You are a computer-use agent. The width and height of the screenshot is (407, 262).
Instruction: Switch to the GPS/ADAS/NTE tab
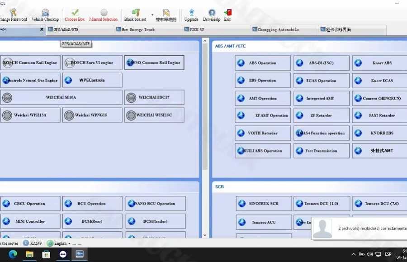[80, 29]
